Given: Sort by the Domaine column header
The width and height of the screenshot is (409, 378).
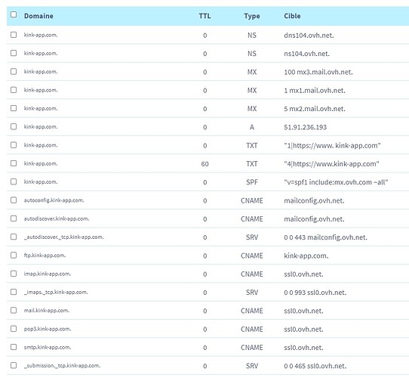Looking at the screenshot, I should [38, 16].
